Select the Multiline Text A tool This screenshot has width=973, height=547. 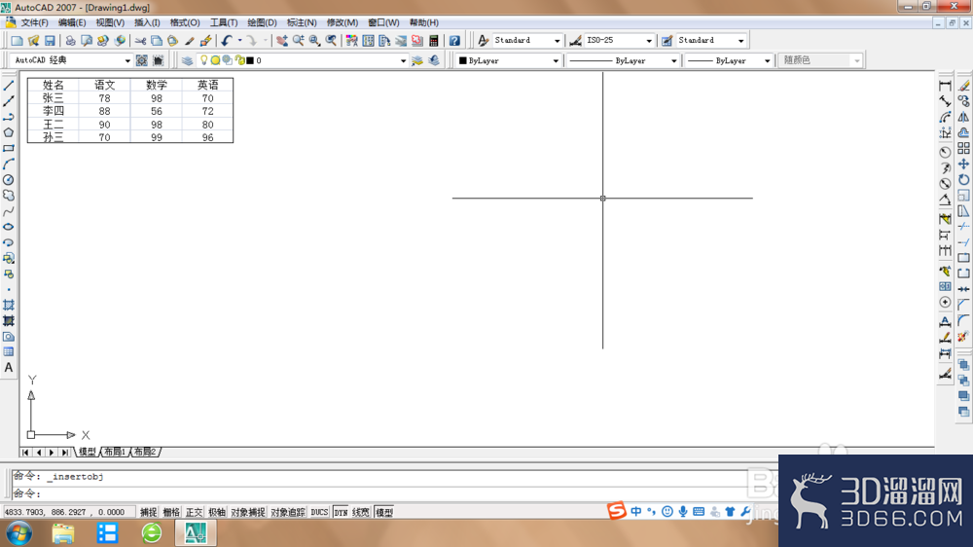9,368
